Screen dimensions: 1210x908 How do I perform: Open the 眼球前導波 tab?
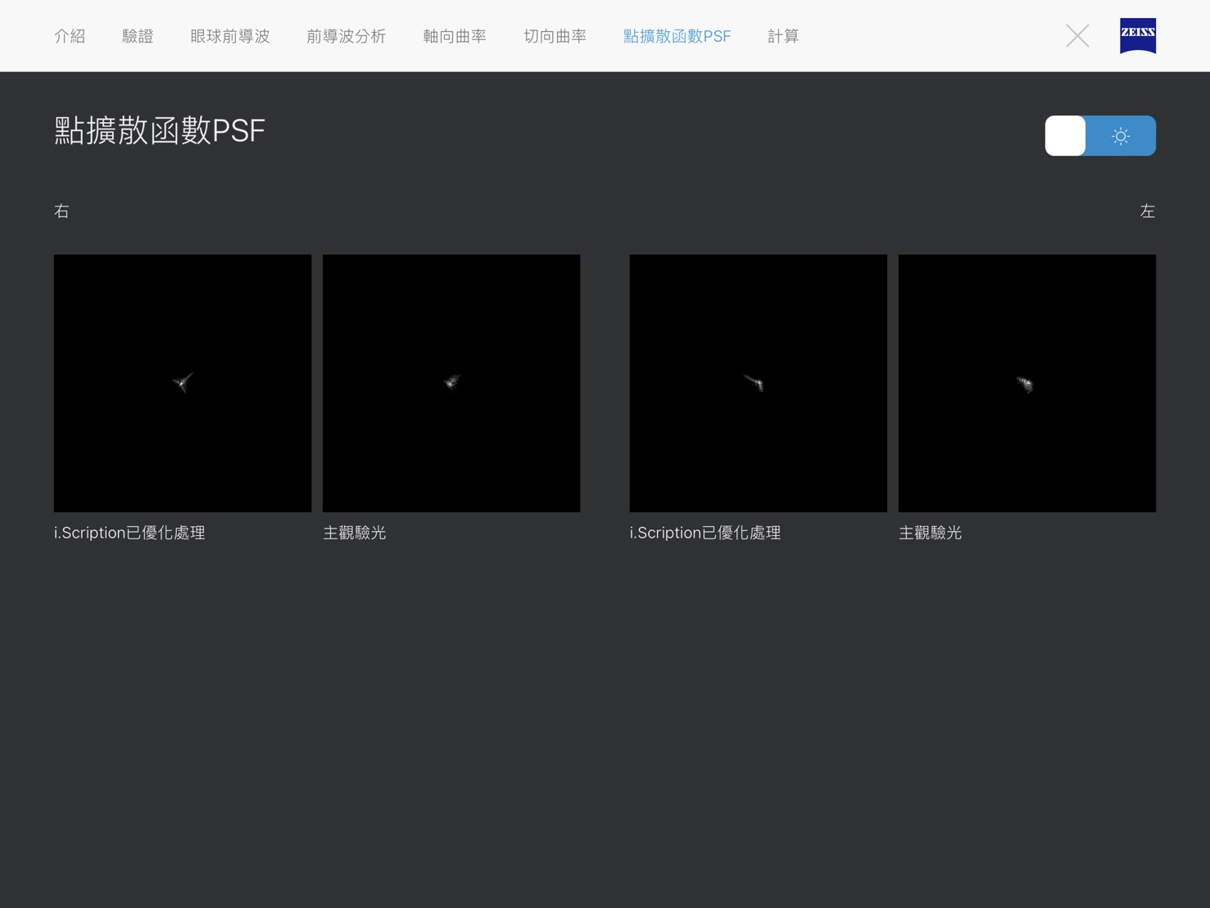tap(230, 36)
